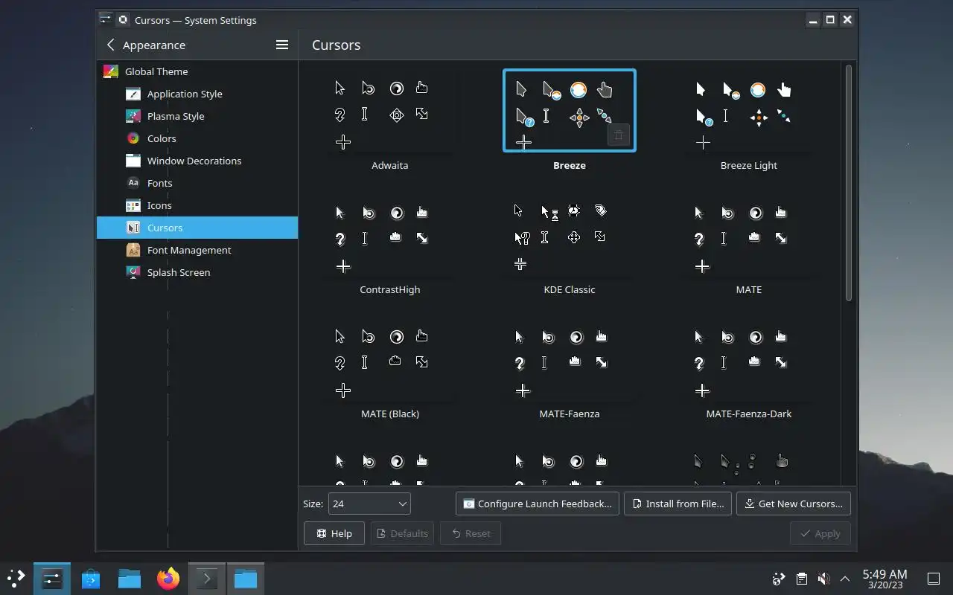This screenshot has width=953, height=595.
Task: Click the Global Theme icon in sidebar
Action: click(110, 71)
